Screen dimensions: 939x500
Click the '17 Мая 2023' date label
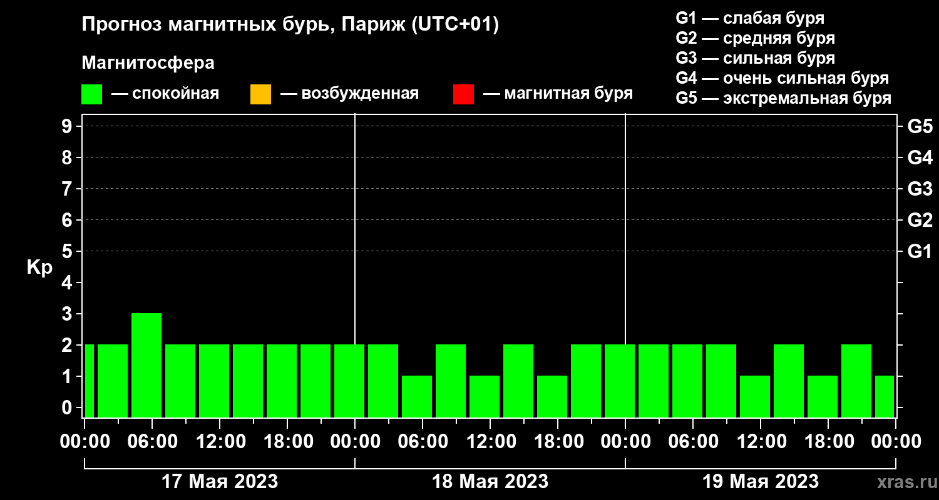point(220,482)
